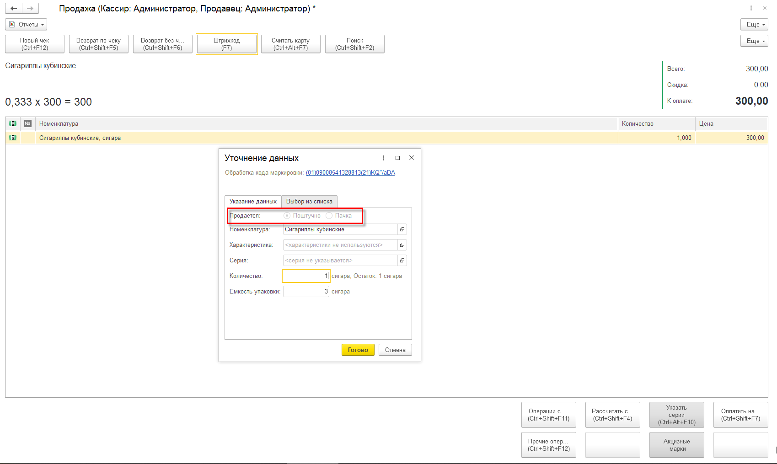Open the Отчеты dropdown menu
The height and width of the screenshot is (464, 777).
point(26,25)
